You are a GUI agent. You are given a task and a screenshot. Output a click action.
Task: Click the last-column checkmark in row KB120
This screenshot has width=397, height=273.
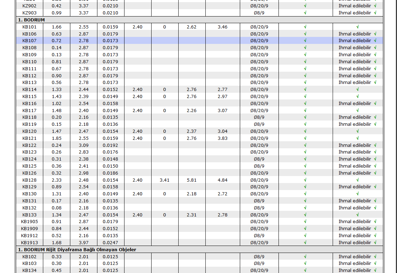point(358,131)
